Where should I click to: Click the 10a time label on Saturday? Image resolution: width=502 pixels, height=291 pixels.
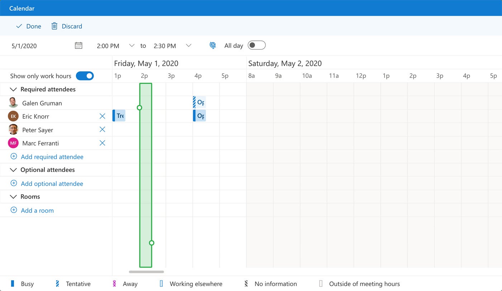tap(307, 76)
